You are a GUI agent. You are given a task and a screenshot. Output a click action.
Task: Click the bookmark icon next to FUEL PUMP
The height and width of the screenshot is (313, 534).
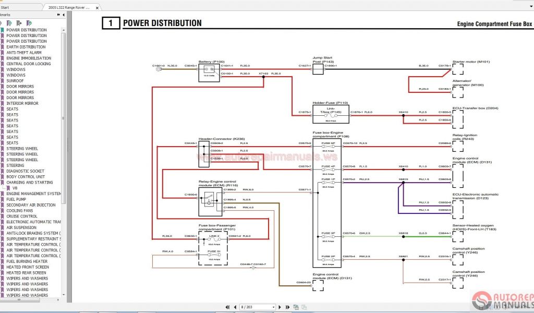pyautogui.click(x=3, y=199)
